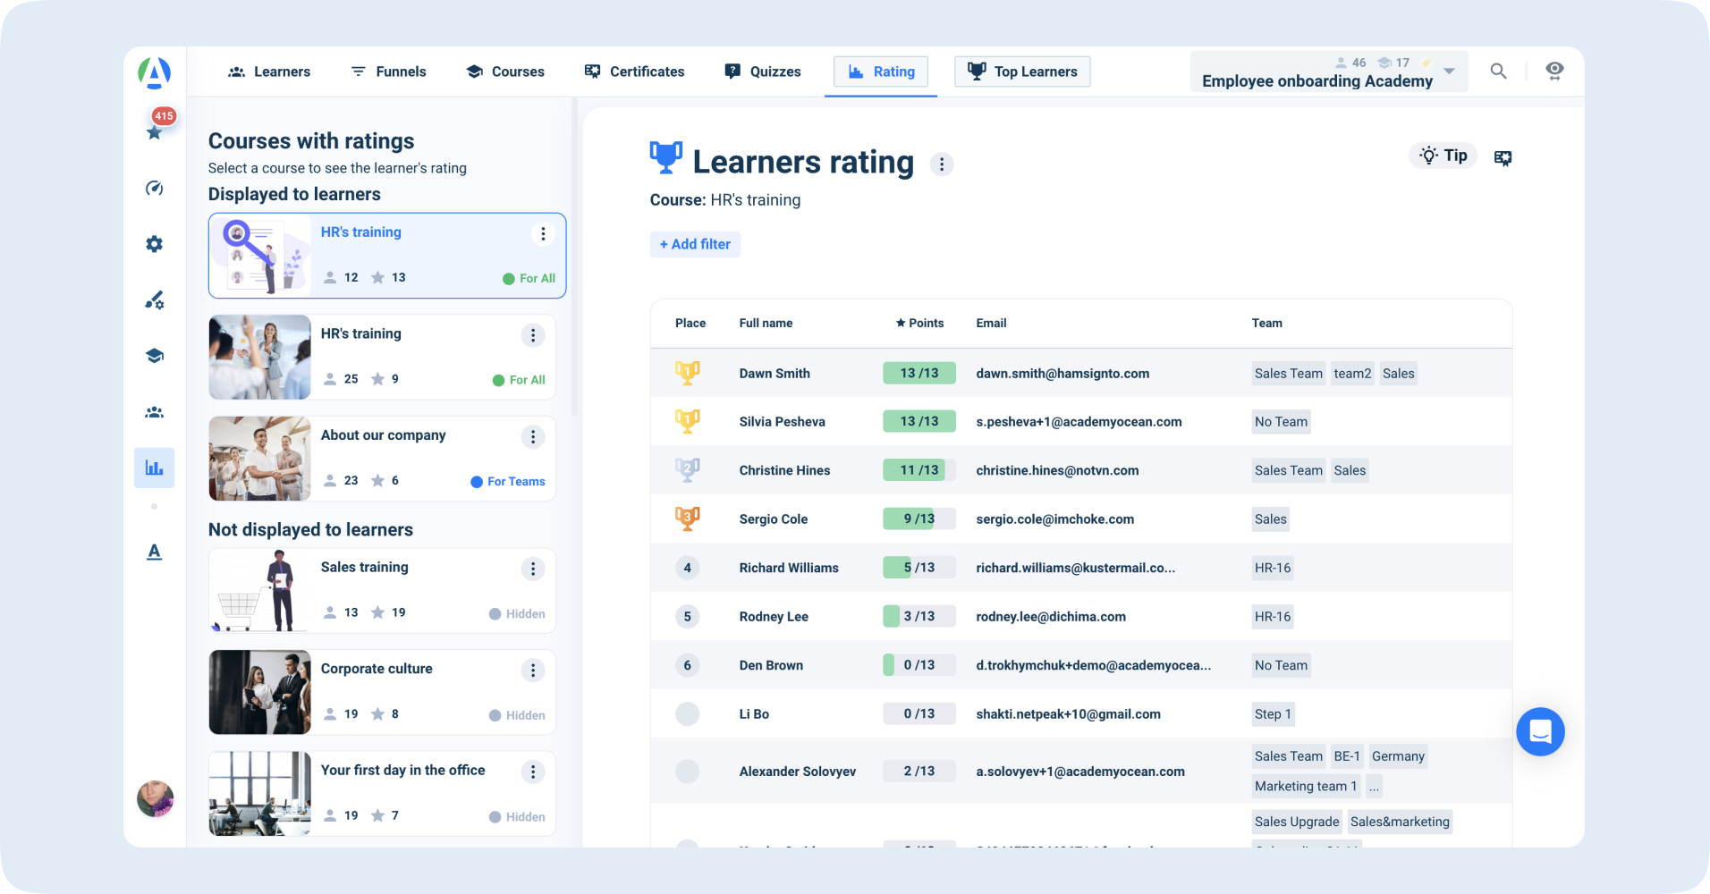Open courses graduation cap sidebar icon
This screenshot has width=1710, height=894.
155,356
